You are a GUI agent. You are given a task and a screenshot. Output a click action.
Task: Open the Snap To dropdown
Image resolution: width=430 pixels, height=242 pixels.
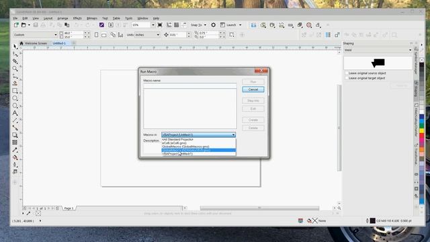point(205,25)
